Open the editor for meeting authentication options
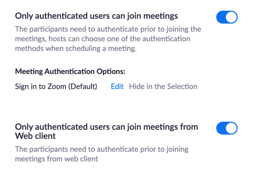This screenshot has height=178, width=258. tap(117, 86)
